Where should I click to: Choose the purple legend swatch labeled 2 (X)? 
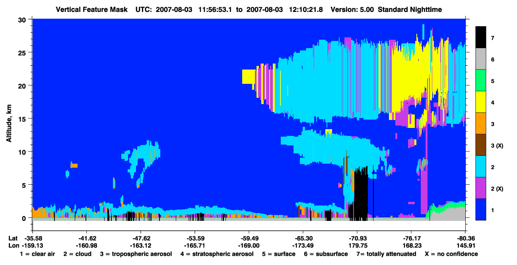point(481,188)
